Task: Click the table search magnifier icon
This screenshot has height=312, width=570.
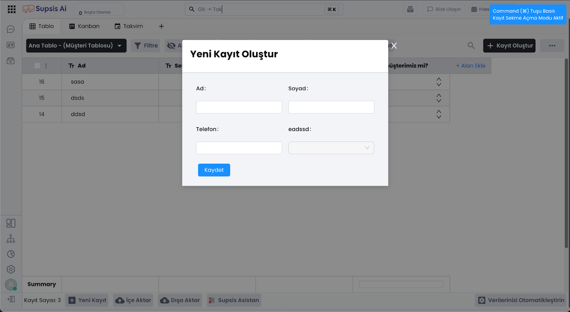Action: [x=471, y=46]
